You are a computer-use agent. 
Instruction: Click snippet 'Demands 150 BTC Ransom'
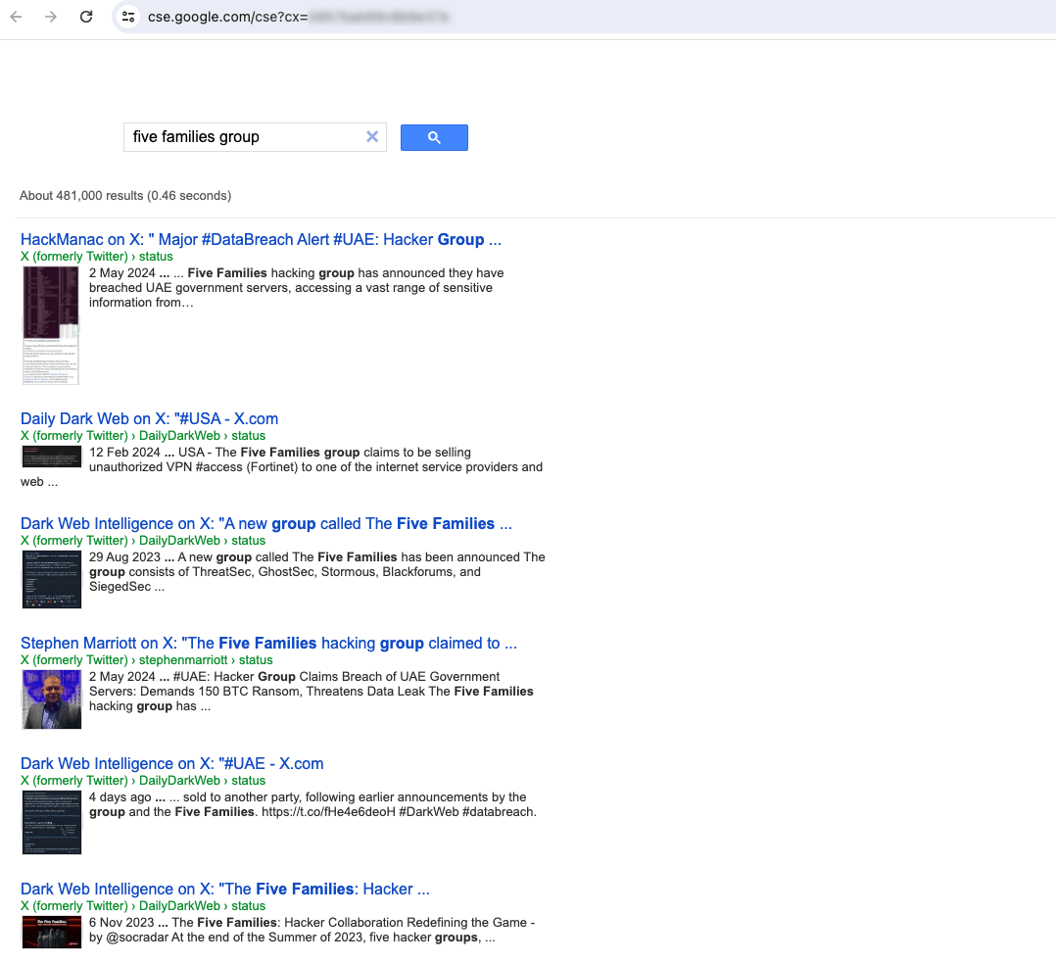click(x=312, y=691)
